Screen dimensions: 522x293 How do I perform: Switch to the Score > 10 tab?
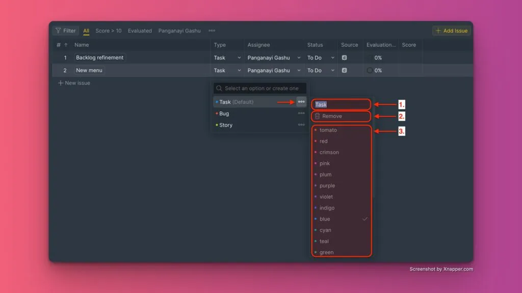coord(108,31)
